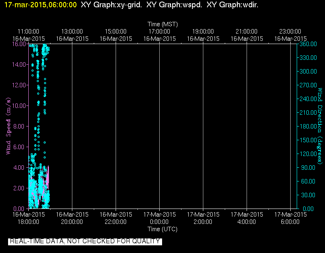
Task: Click the 17:00:00 MST tick label
Action: coord(159,32)
